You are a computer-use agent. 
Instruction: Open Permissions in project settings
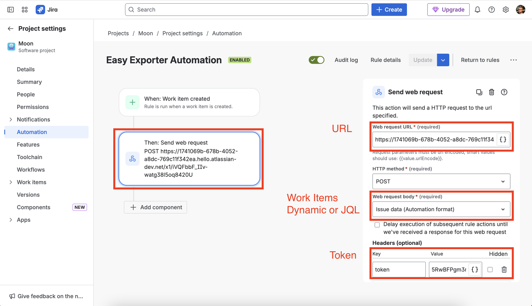[x=33, y=107]
